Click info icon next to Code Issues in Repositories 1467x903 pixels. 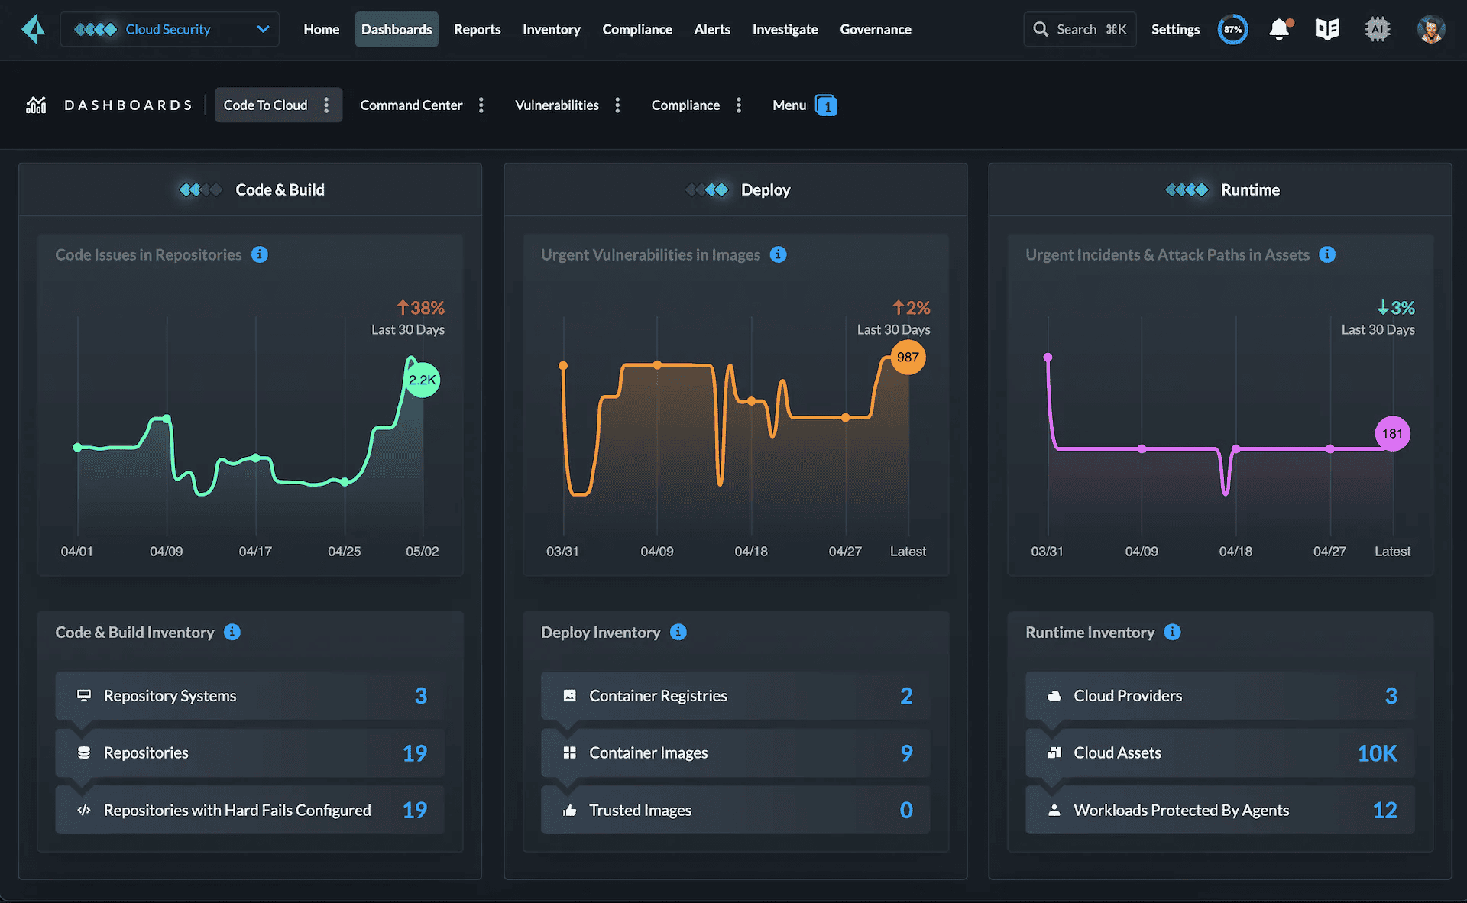coord(260,254)
